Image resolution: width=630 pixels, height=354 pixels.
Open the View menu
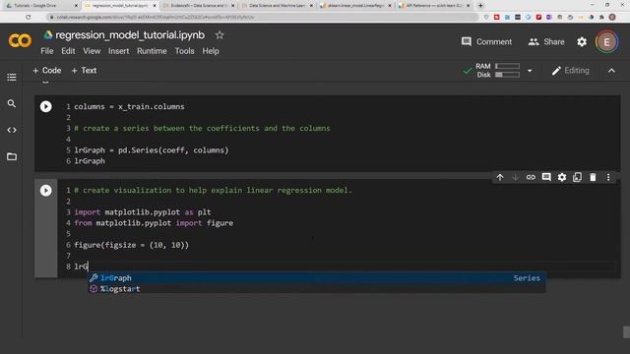coord(92,51)
